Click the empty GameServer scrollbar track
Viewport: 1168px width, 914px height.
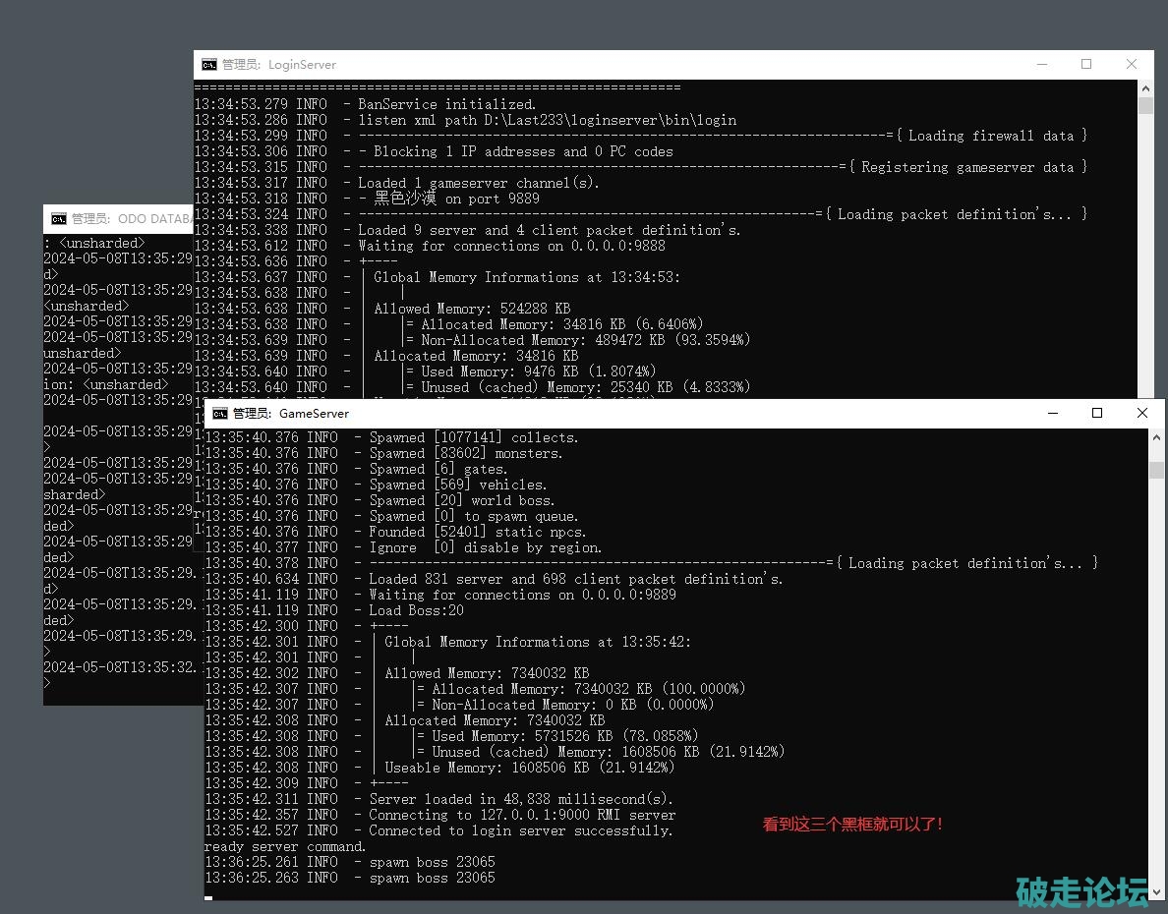point(1156,688)
